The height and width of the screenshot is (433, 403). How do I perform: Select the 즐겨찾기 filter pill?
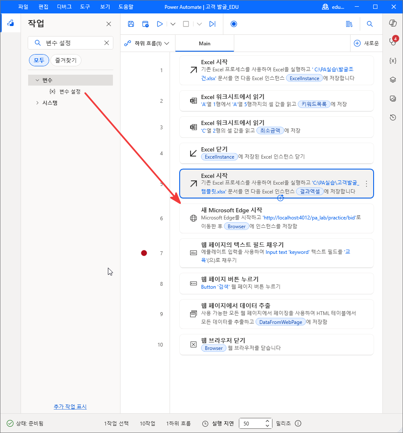click(x=66, y=60)
